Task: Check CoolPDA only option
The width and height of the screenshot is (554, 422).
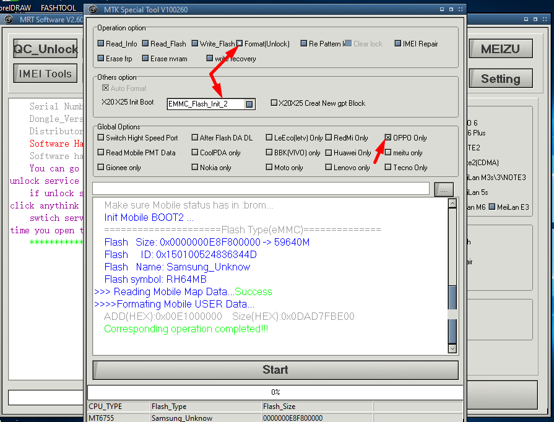Action: pyautogui.click(x=195, y=152)
